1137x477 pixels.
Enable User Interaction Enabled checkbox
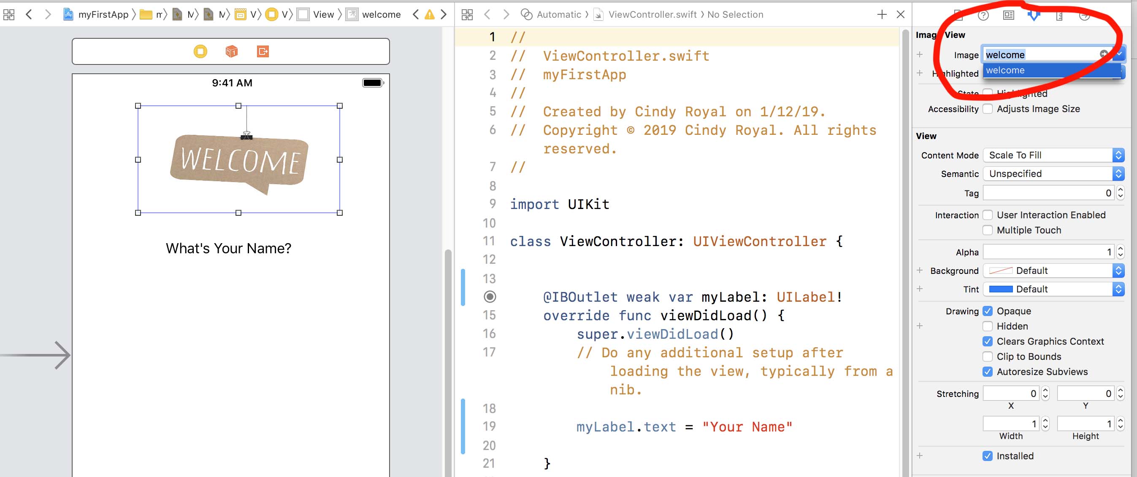click(x=988, y=215)
